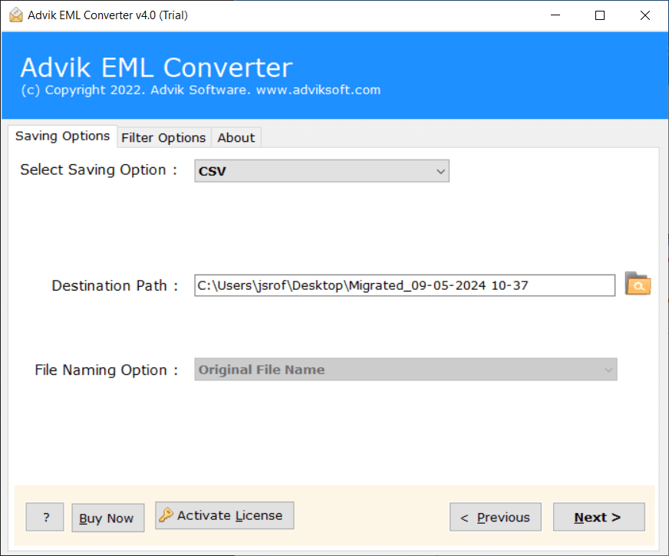
Task: Click the Activate License button
Action: tap(225, 515)
